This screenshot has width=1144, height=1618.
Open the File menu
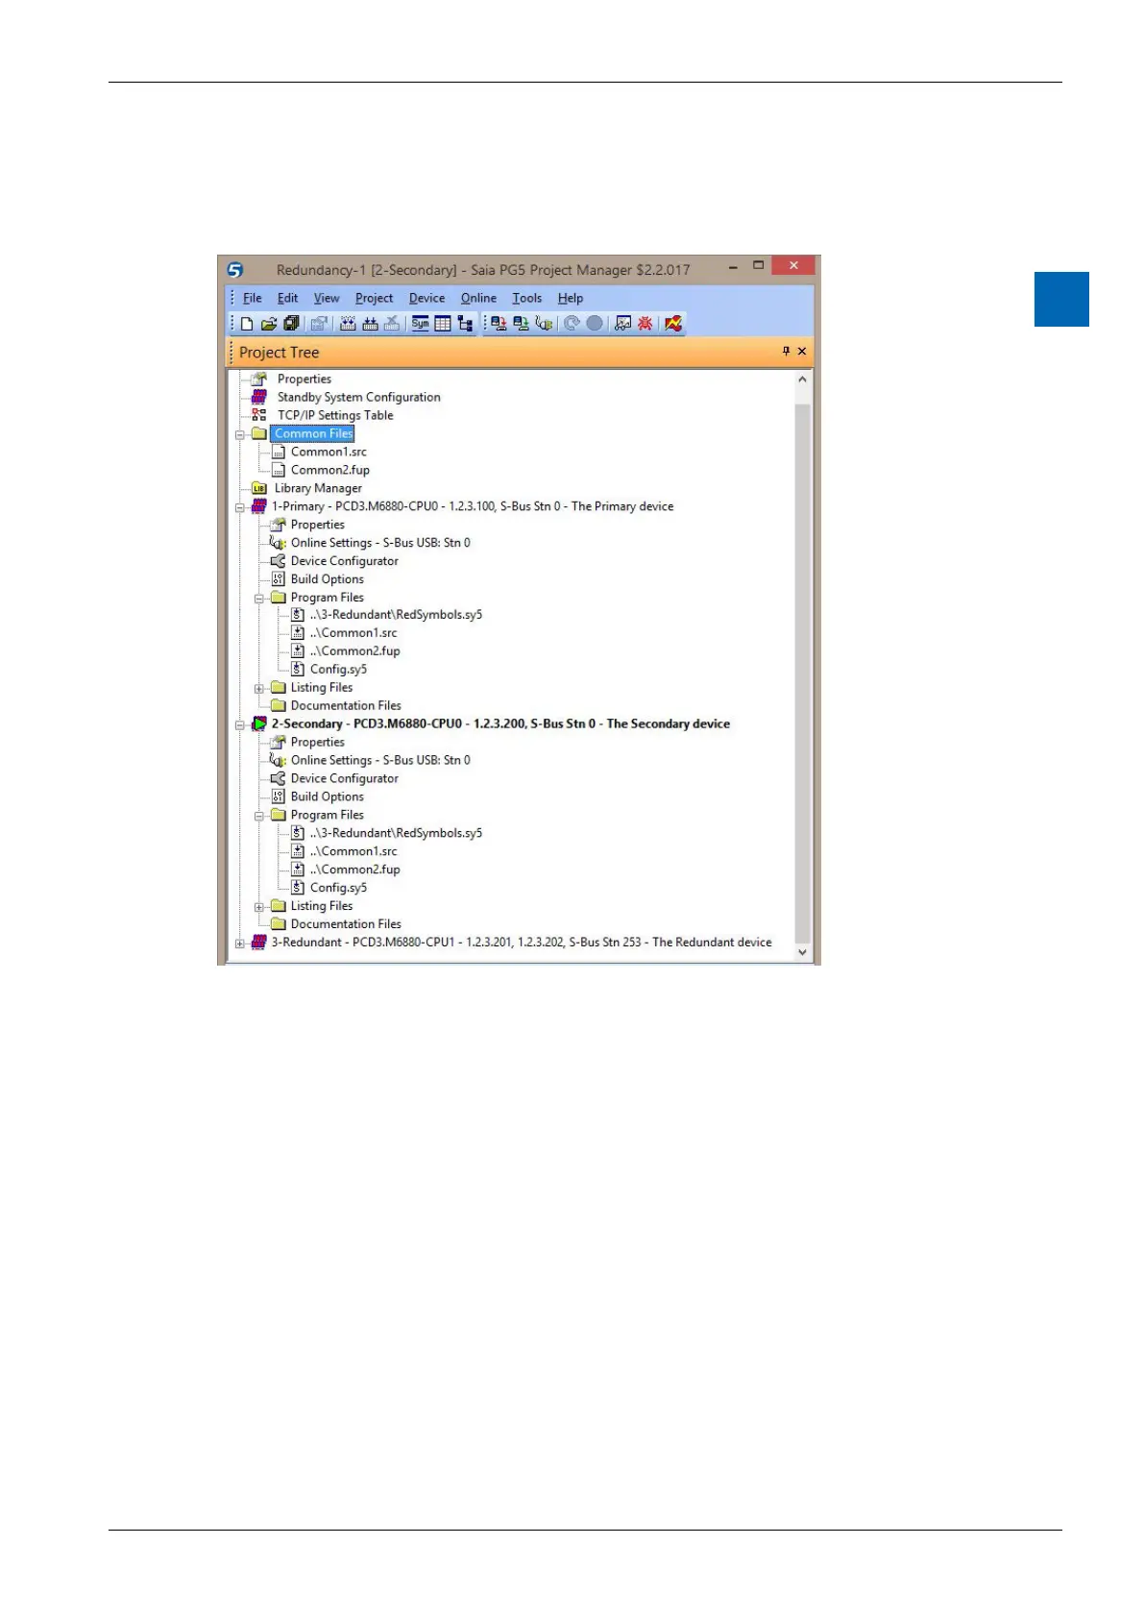pos(253,298)
